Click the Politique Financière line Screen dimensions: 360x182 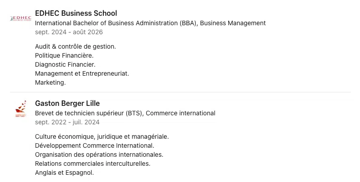64,55
